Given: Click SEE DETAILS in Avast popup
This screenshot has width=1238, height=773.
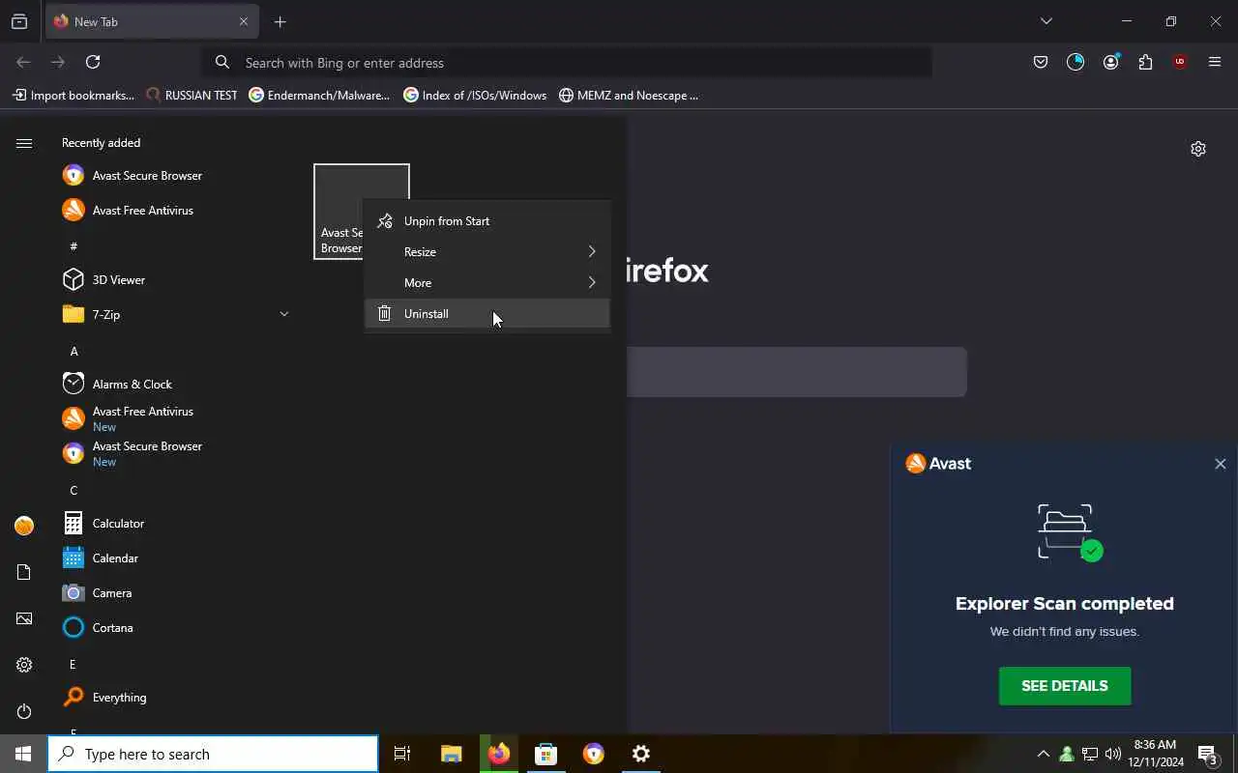Looking at the screenshot, I should click(1065, 686).
